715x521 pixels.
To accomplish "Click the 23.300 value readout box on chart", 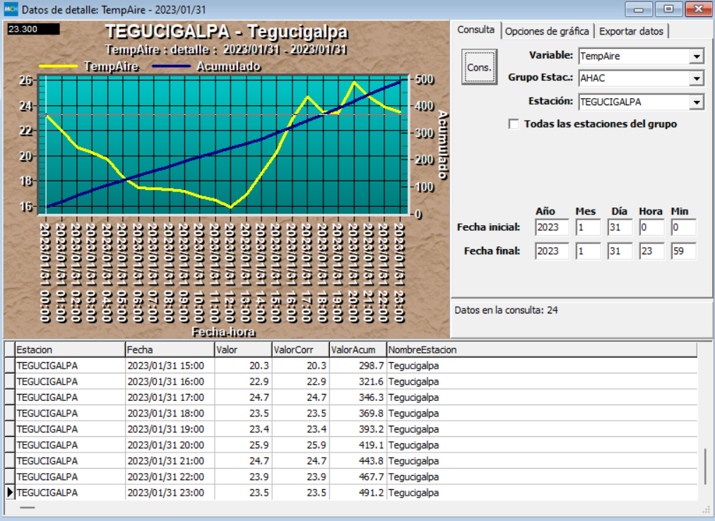I will [33, 29].
